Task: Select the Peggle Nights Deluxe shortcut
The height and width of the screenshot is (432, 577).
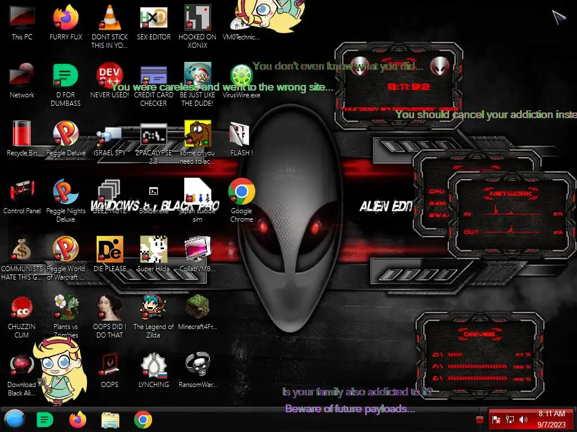Action: click(65, 201)
